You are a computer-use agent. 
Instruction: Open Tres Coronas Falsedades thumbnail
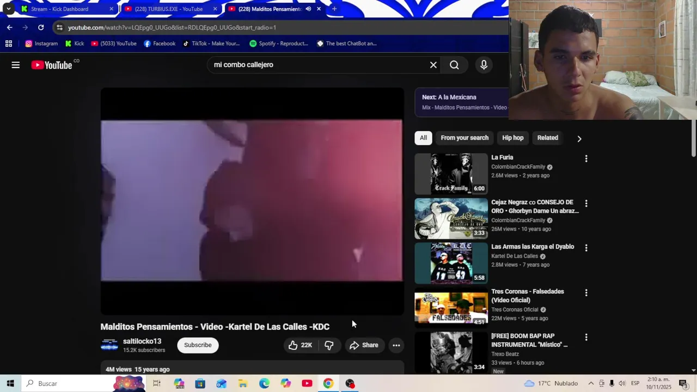451,308
